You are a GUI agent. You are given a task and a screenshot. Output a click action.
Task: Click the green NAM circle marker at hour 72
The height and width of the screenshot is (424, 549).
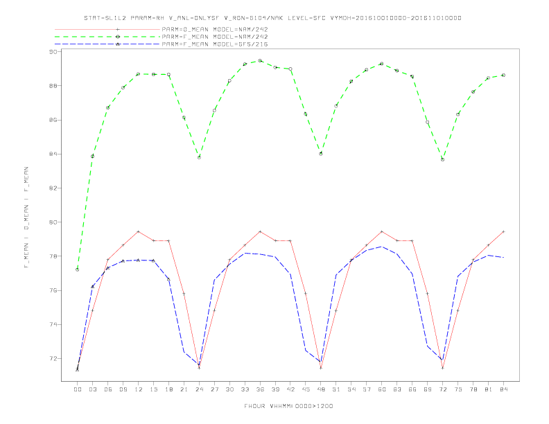click(x=442, y=159)
